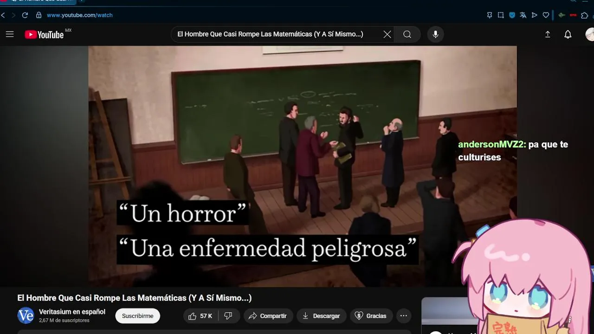
Task: Open the snapshot capture tool
Action: [x=501, y=15]
